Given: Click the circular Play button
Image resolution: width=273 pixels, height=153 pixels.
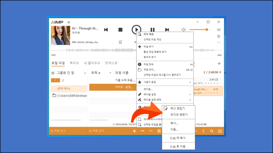Looking at the screenshot, I should (x=136, y=30).
